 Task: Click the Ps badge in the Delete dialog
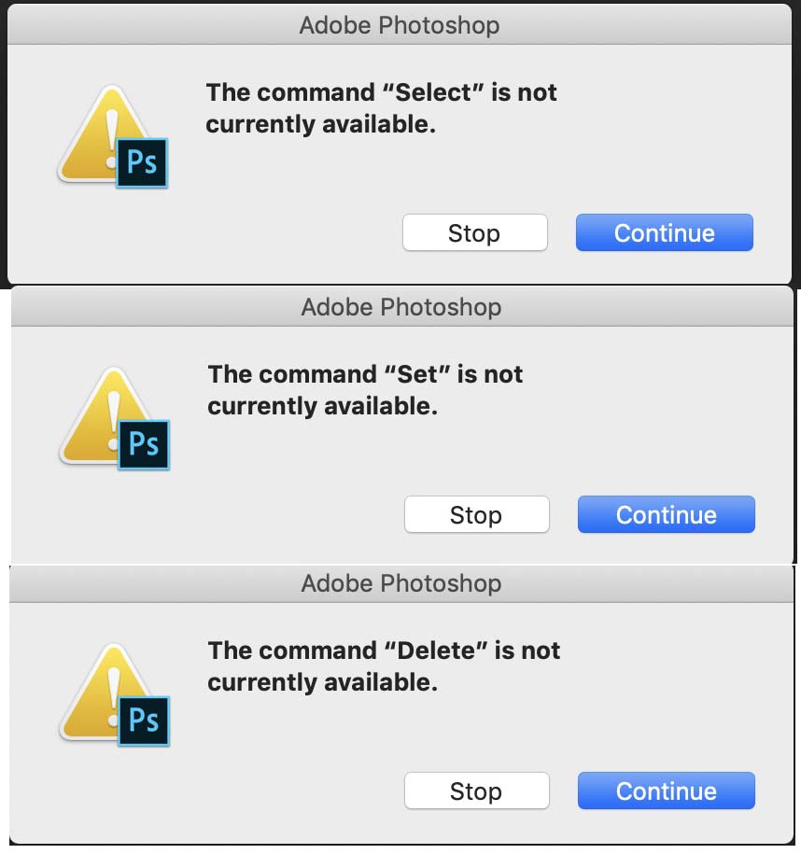tap(144, 721)
